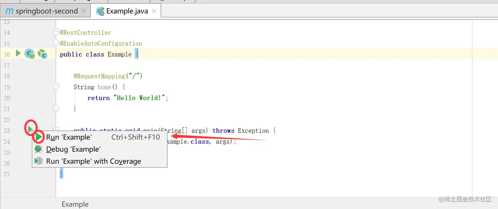Click the run gutter arrow on line 16

(x=18, y=53)
